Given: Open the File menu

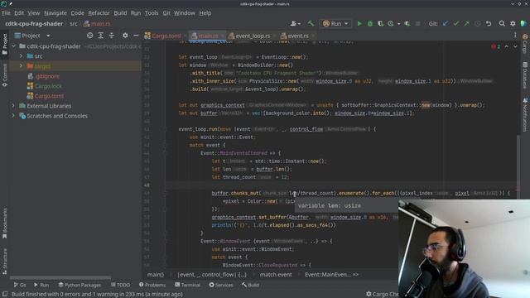Looking at the screenshot, I should [6, 13].
